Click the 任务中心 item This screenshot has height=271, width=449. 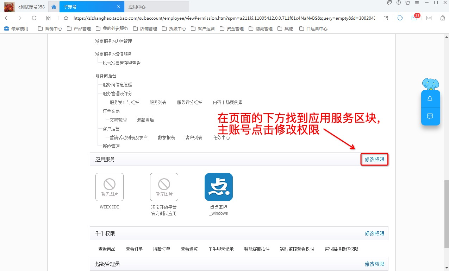[222, 137]
